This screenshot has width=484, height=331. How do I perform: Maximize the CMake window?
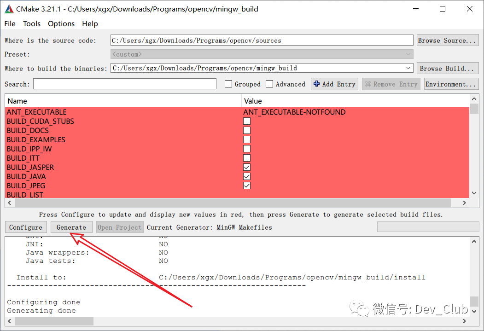pos(443,9)
